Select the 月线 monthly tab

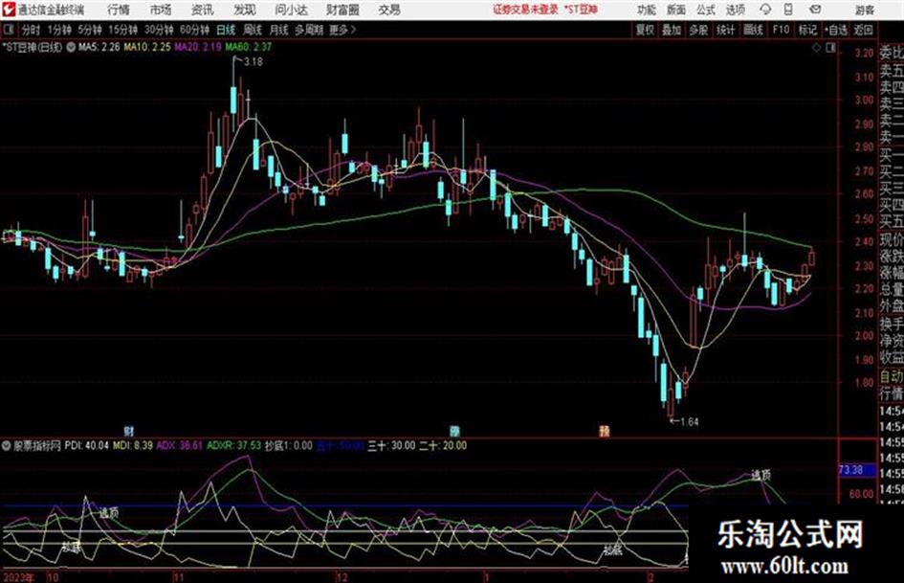[x=279, y=30]
